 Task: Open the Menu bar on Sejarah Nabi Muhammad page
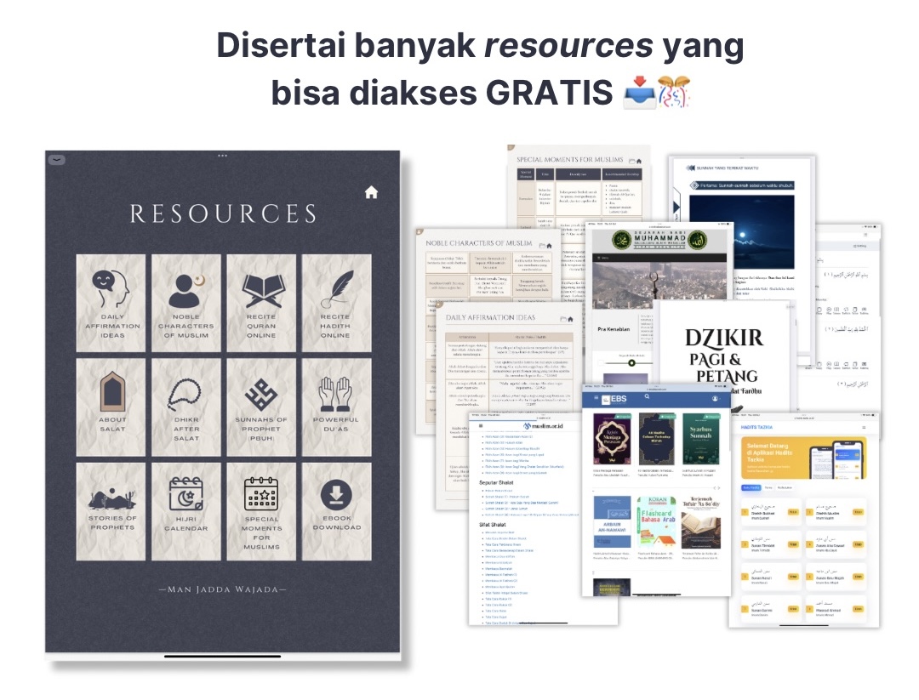(x=659, y=258)
